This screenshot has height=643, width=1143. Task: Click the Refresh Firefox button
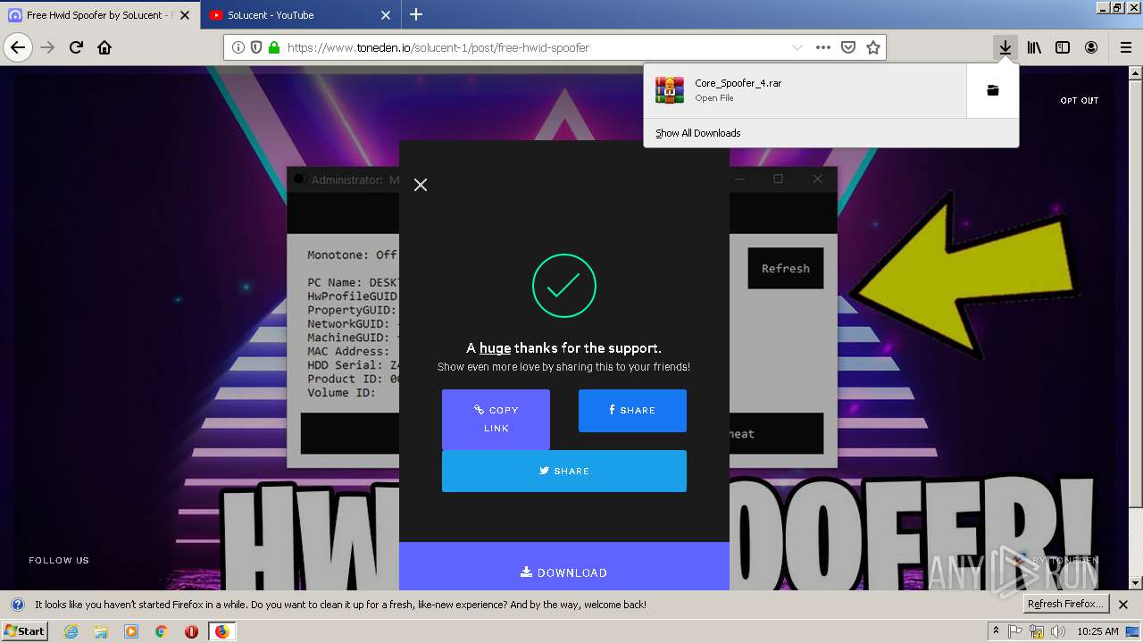click(1066, 605)
